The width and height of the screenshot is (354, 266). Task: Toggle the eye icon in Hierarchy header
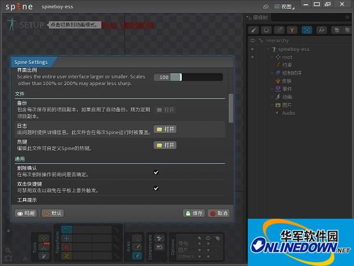click(253, 40)
